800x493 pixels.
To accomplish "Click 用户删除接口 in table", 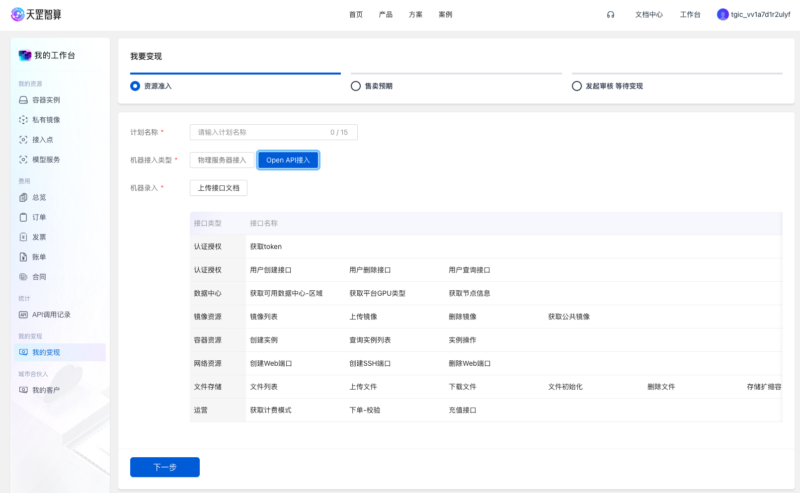I will [x=370, y=270].
